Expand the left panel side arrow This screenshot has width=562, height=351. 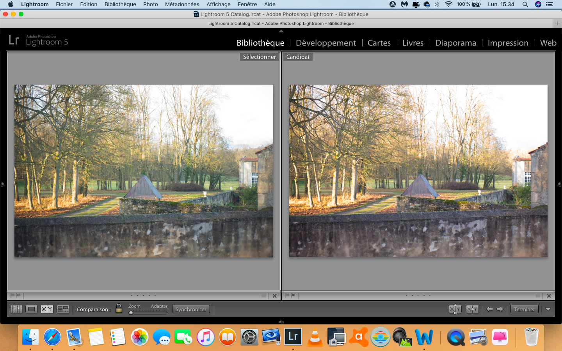pyautogui.click(x=2, y=184)
